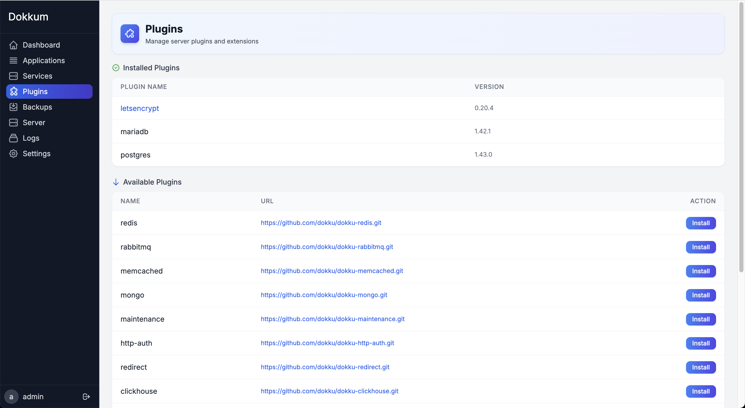Open the dokku-mongo repository link

tap(324, 295)
